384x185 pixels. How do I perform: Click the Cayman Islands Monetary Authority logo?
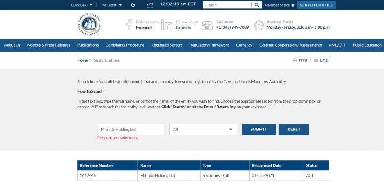click(x=89, y=25)
